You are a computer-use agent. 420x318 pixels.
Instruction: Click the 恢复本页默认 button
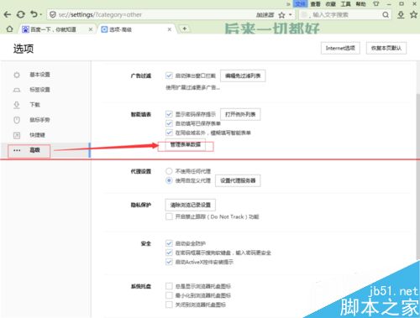[x=386, y=49]
